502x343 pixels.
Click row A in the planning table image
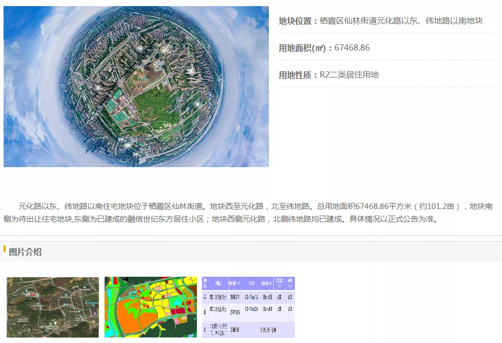[x=248, y=296]
